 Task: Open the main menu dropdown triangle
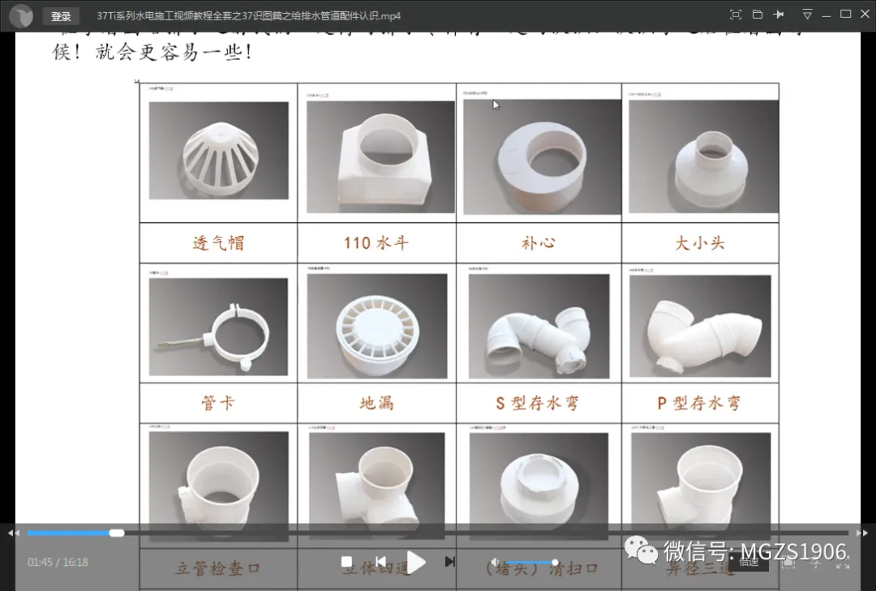point(807,15)
